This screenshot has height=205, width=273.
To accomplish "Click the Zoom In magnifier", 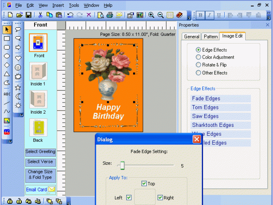I will click(151, 15).
